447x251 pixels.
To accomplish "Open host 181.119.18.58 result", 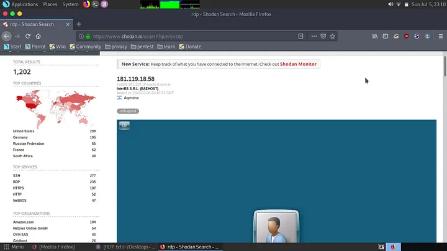I will [135, 79].
